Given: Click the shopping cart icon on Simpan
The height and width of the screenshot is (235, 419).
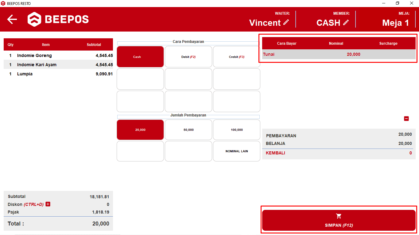Looking at the screenshot, I should tap(339, 216).
